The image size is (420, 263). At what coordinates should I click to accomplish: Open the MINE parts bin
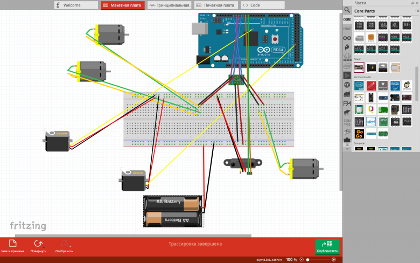point(347,28)
